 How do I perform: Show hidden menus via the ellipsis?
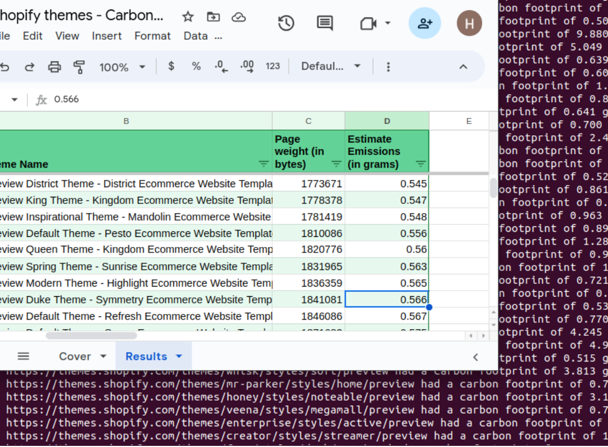(218, 37)
